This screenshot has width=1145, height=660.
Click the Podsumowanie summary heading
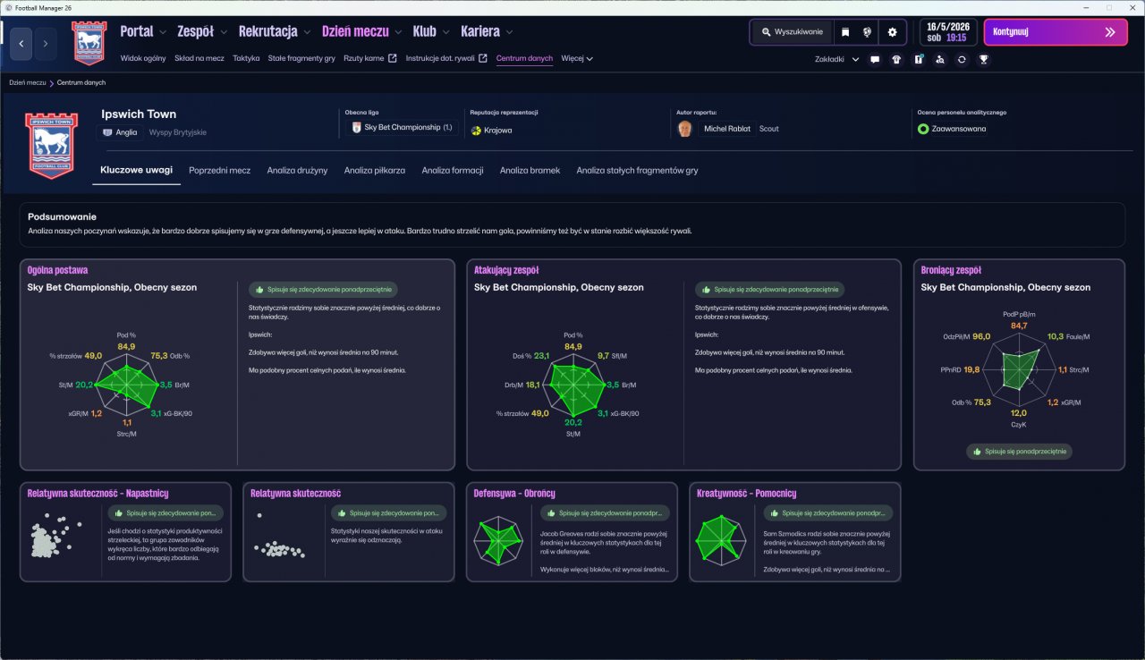coord(62,216)
